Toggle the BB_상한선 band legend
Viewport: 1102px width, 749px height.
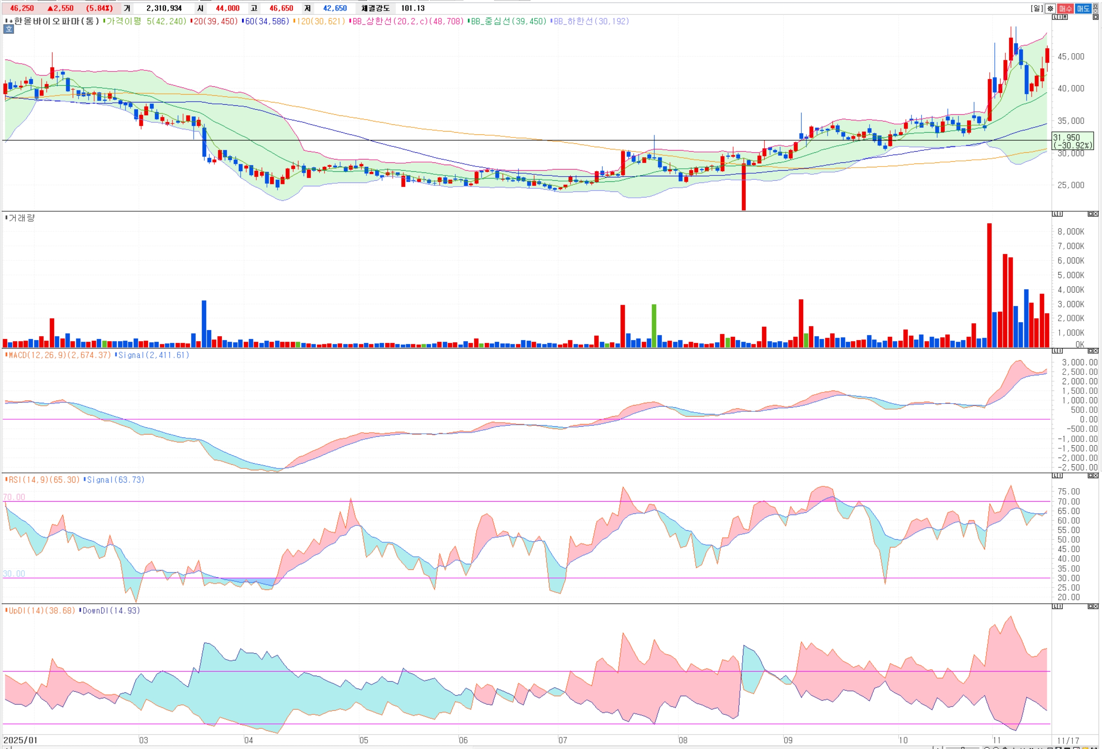(x=407, y=21)
